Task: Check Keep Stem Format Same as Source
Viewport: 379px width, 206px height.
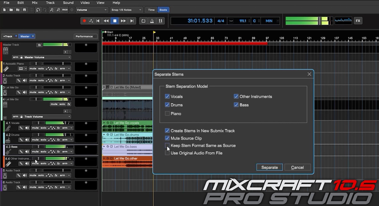Action: point(167,146)
